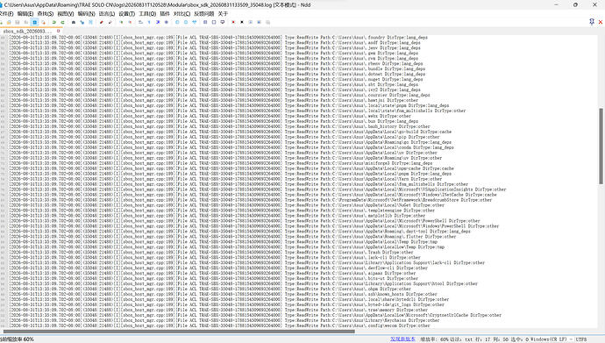The width and height of the screenshot is (605, 343).
Task: Open the 对比(C) menu
Action: pos(181,13)
